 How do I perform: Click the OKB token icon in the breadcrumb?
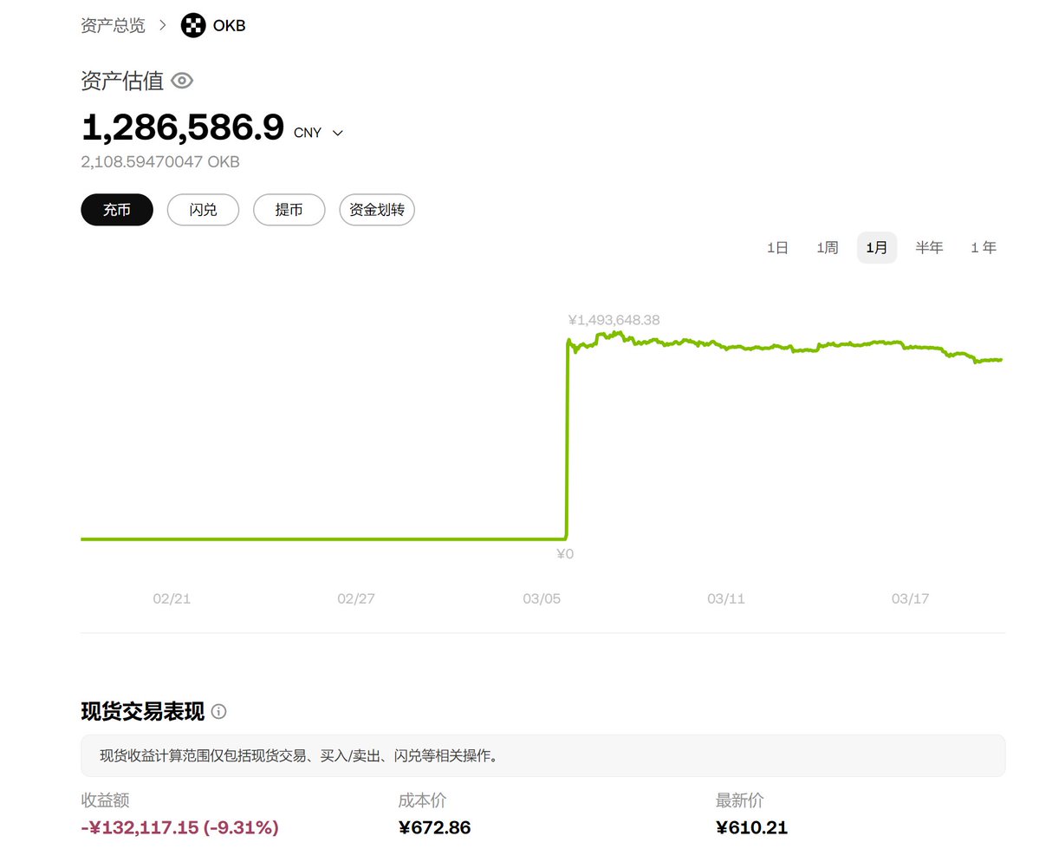pos(192,25)
